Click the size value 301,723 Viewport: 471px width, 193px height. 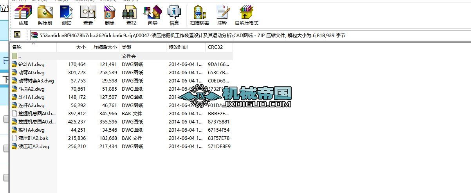point(77,73)
